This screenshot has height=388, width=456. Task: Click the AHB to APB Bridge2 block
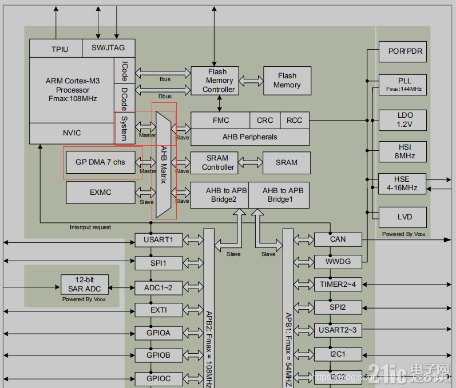(220, 195)
